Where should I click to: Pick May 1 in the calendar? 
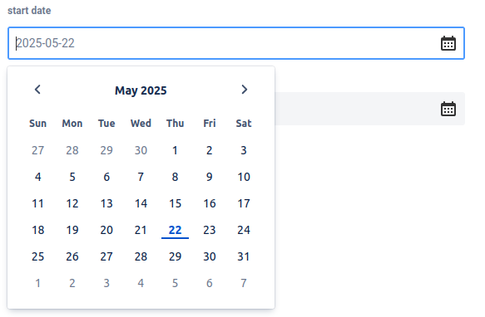[175, 150]
